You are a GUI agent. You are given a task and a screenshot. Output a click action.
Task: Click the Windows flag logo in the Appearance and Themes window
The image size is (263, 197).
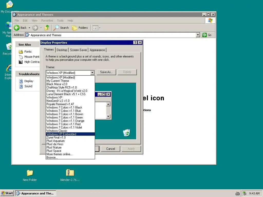210,21
